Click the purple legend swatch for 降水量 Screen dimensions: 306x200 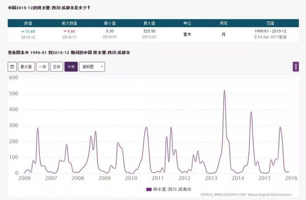(x=149, y=189)
